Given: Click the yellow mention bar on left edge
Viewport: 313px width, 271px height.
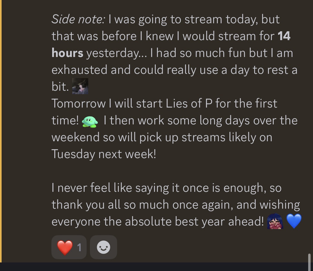Looking at the screenshot, I should pos(1,131).
